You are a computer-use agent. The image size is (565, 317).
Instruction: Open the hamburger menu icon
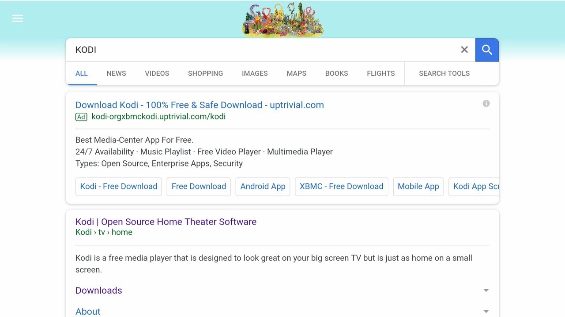(x=18, y=18)
